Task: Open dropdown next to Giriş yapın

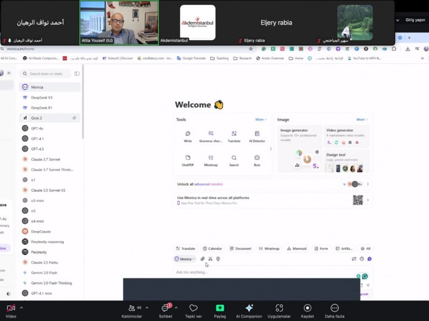Action: (x=397, y=20)
